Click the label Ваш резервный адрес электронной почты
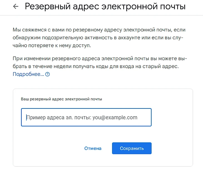 coord(61,99)
